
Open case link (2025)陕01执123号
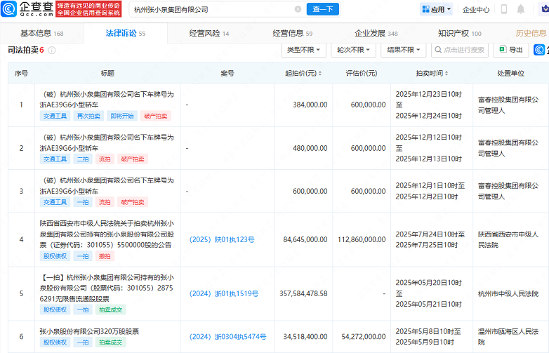coord(222,239)
